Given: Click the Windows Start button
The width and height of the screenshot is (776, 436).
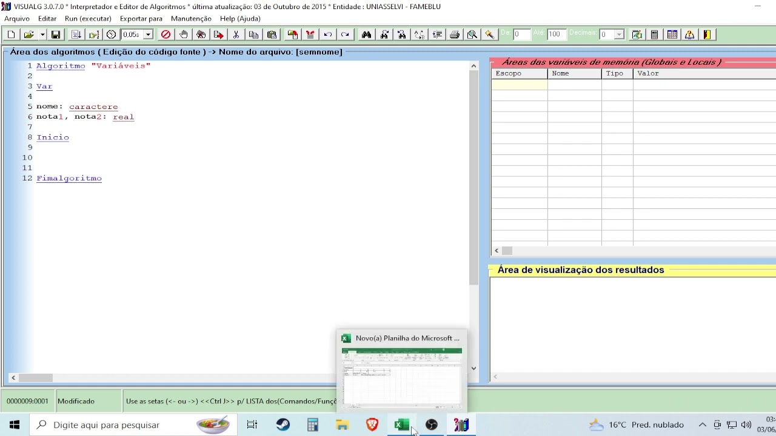Looking at the screenshot, I should pos(15,425).
